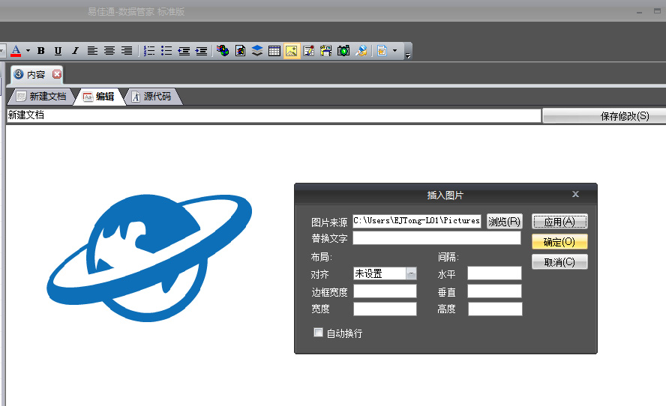
Task: Click the insert table icon
Action: (x=274, y=51)
